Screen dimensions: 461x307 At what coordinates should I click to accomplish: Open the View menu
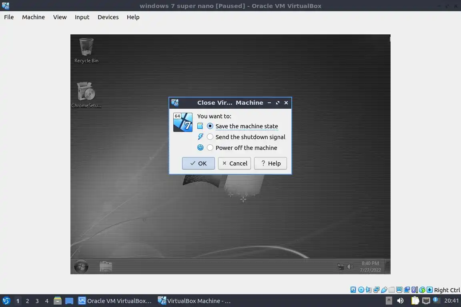(60, 17)
